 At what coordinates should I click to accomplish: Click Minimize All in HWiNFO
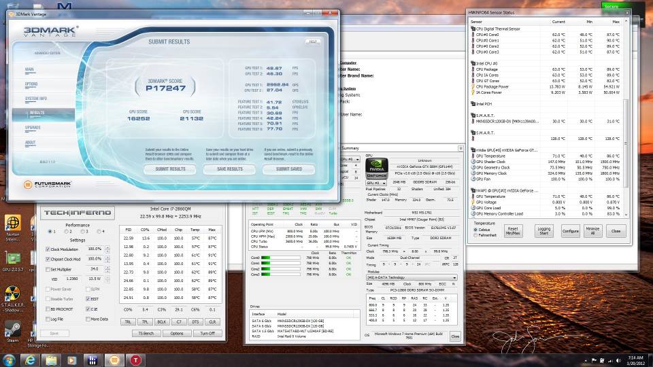point(592,231)
